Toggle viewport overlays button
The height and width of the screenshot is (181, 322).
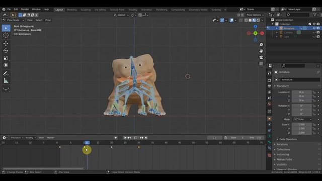[x=231, y=20]
